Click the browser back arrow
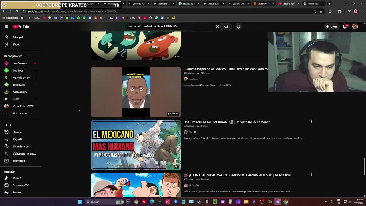Screen dimensions: 366x206 click(4, 11)
